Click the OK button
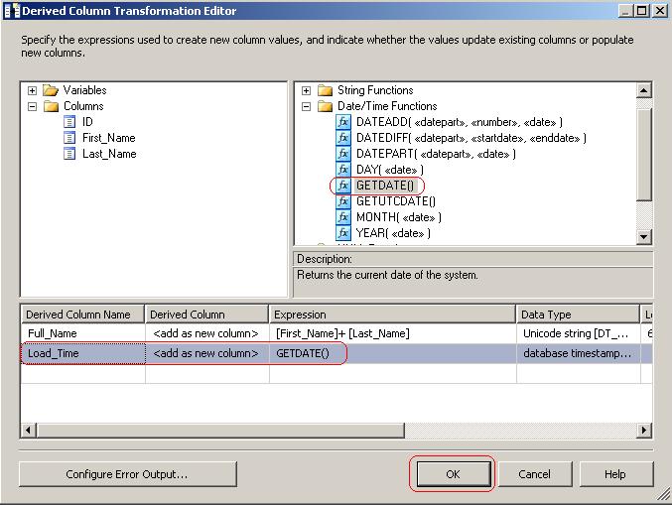 454,473
